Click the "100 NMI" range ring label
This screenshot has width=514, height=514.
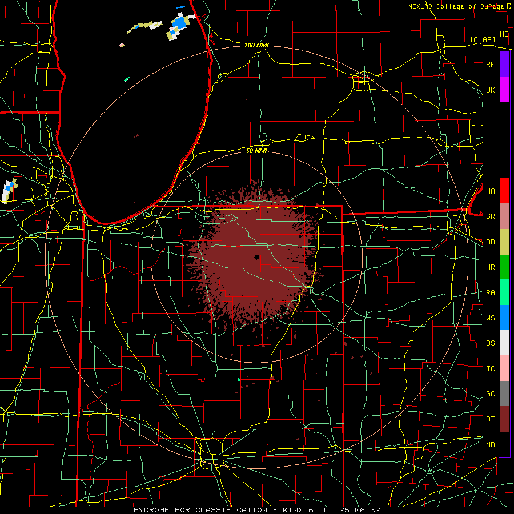point(256,45)
